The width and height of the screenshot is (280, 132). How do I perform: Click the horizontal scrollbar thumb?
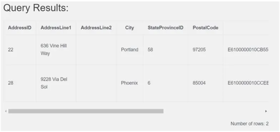(86, 111)
